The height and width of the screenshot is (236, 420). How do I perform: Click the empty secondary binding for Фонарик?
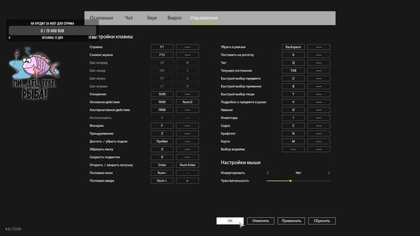click(188, 125)
